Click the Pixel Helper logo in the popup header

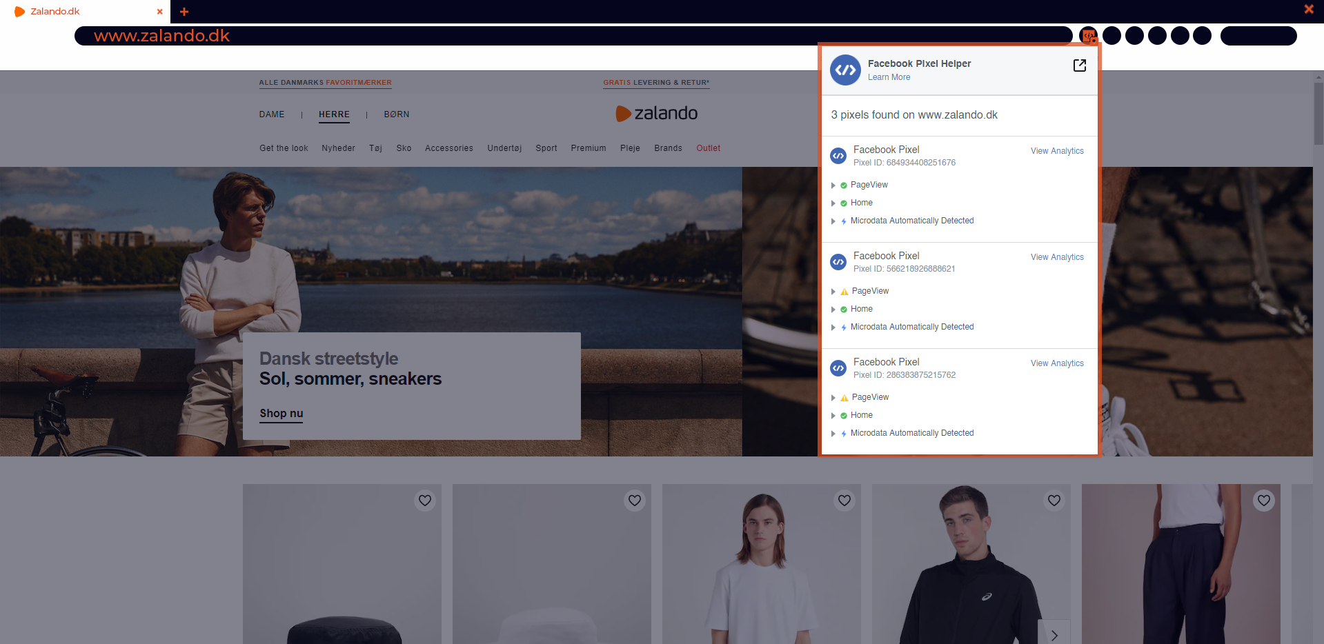(x=845, y=70)
